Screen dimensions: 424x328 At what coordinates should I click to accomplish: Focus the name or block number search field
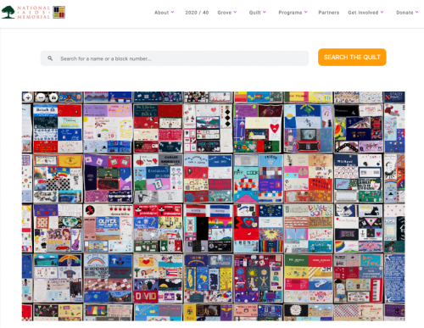click(175, 58)
